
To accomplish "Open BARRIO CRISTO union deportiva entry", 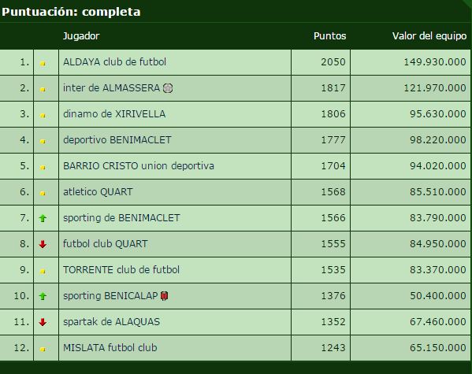I will (x=139, y=166).
